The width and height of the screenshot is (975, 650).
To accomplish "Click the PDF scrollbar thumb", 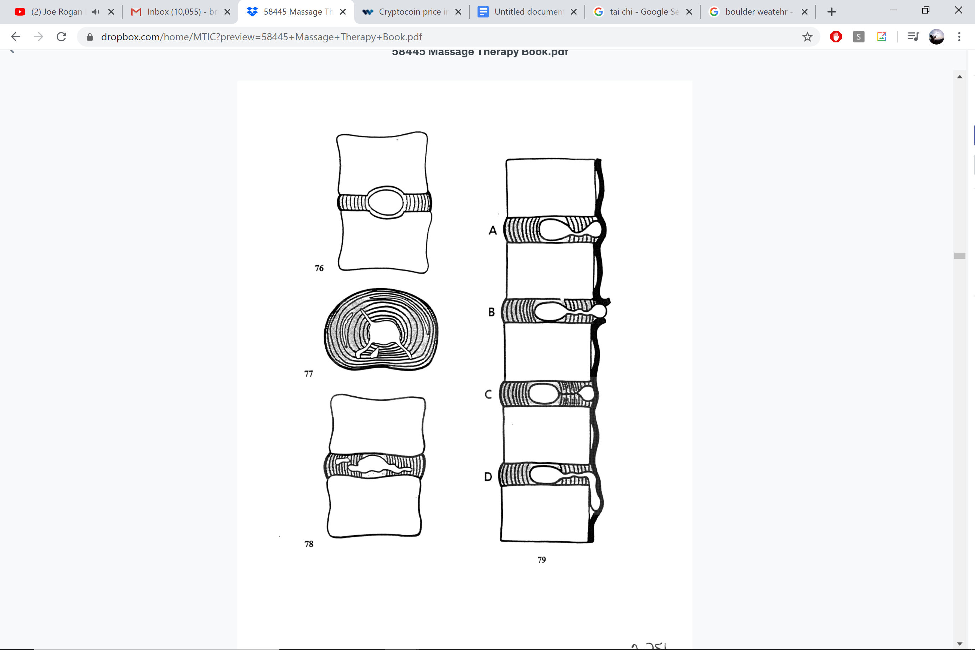I will coord(960,256).
